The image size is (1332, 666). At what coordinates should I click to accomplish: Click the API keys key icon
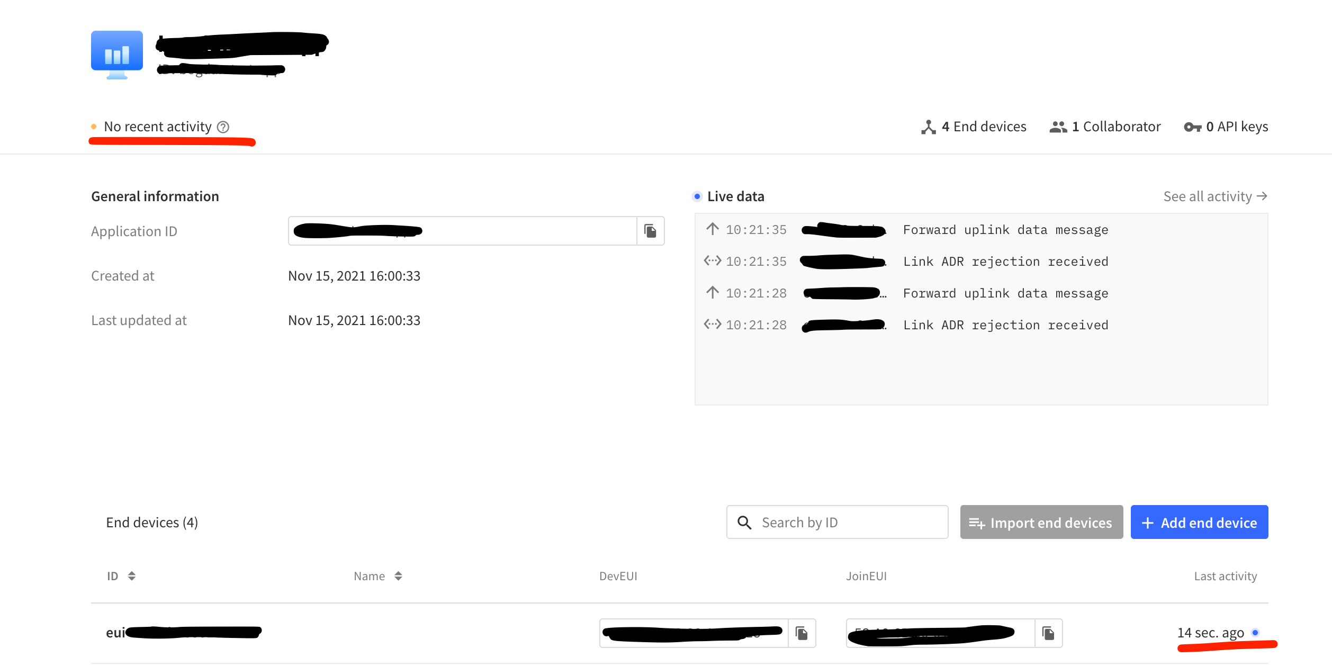pyautogui.click(x=1192, y=127)
